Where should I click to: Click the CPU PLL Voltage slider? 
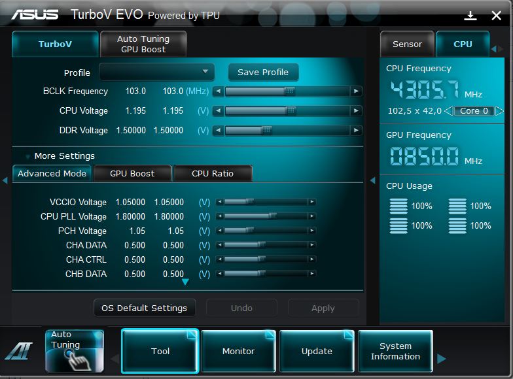pyautogui.click(x=266, y=216)
